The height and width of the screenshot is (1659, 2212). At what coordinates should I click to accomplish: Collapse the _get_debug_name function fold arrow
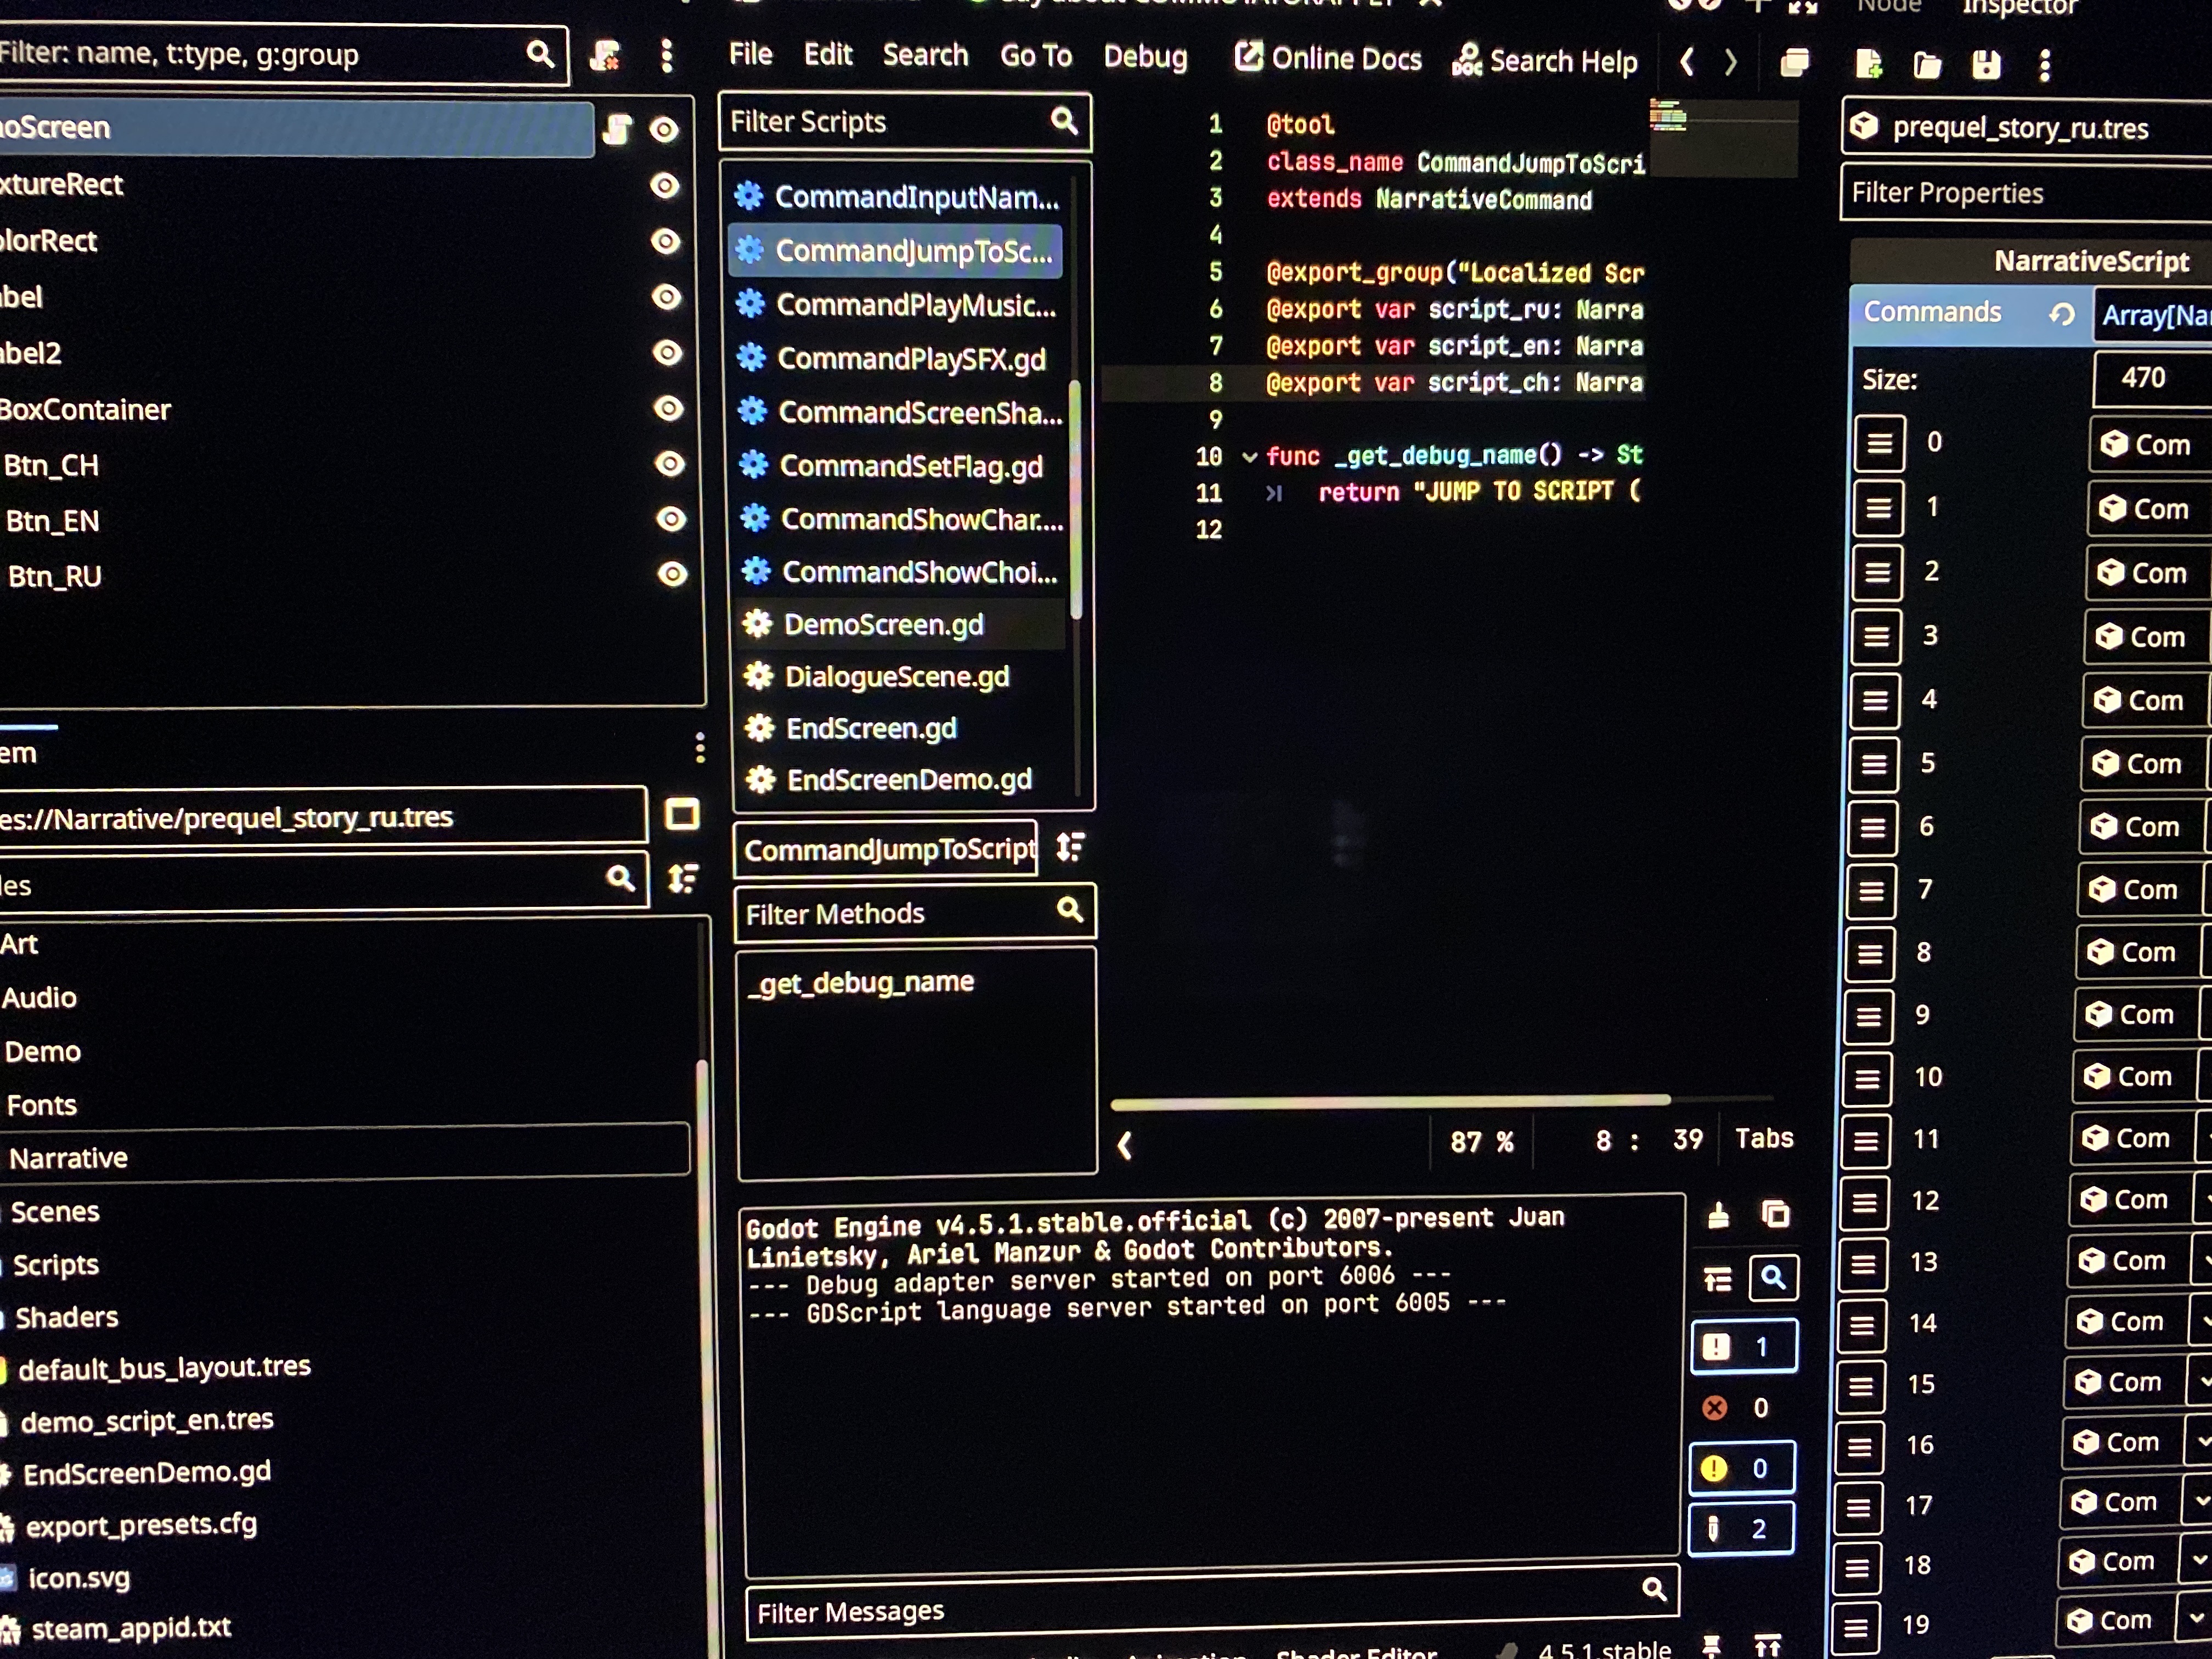coord(1249,457)
